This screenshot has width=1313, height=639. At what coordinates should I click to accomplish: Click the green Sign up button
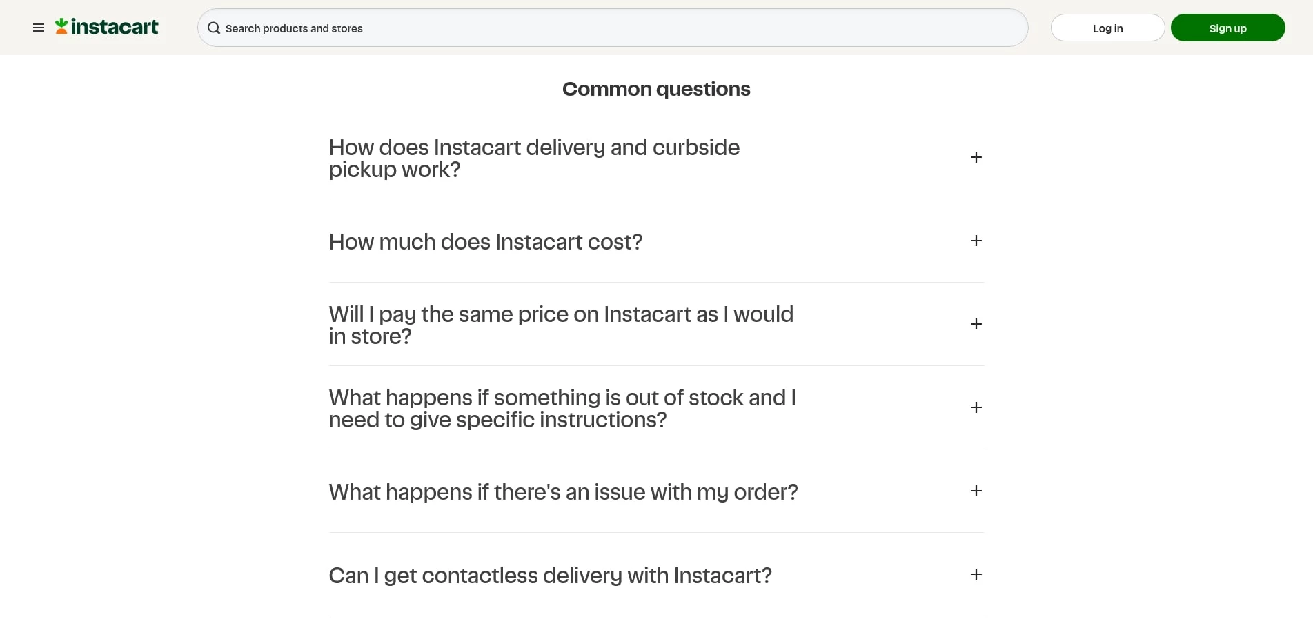pos(1227,28)
